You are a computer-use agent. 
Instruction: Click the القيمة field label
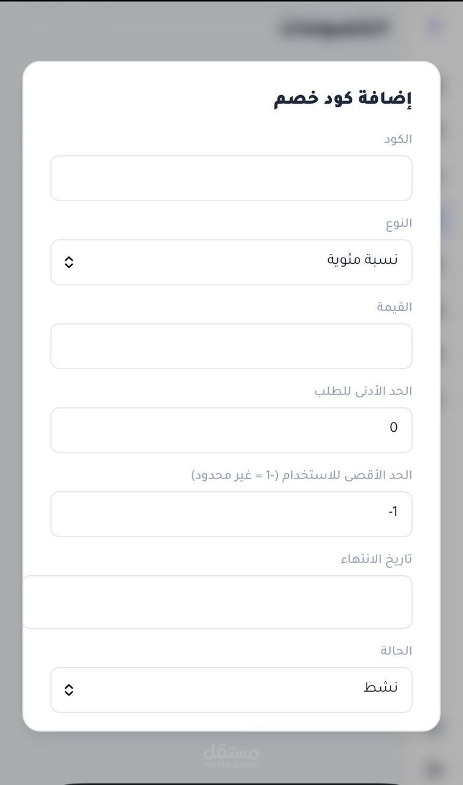tap(394, 307)
